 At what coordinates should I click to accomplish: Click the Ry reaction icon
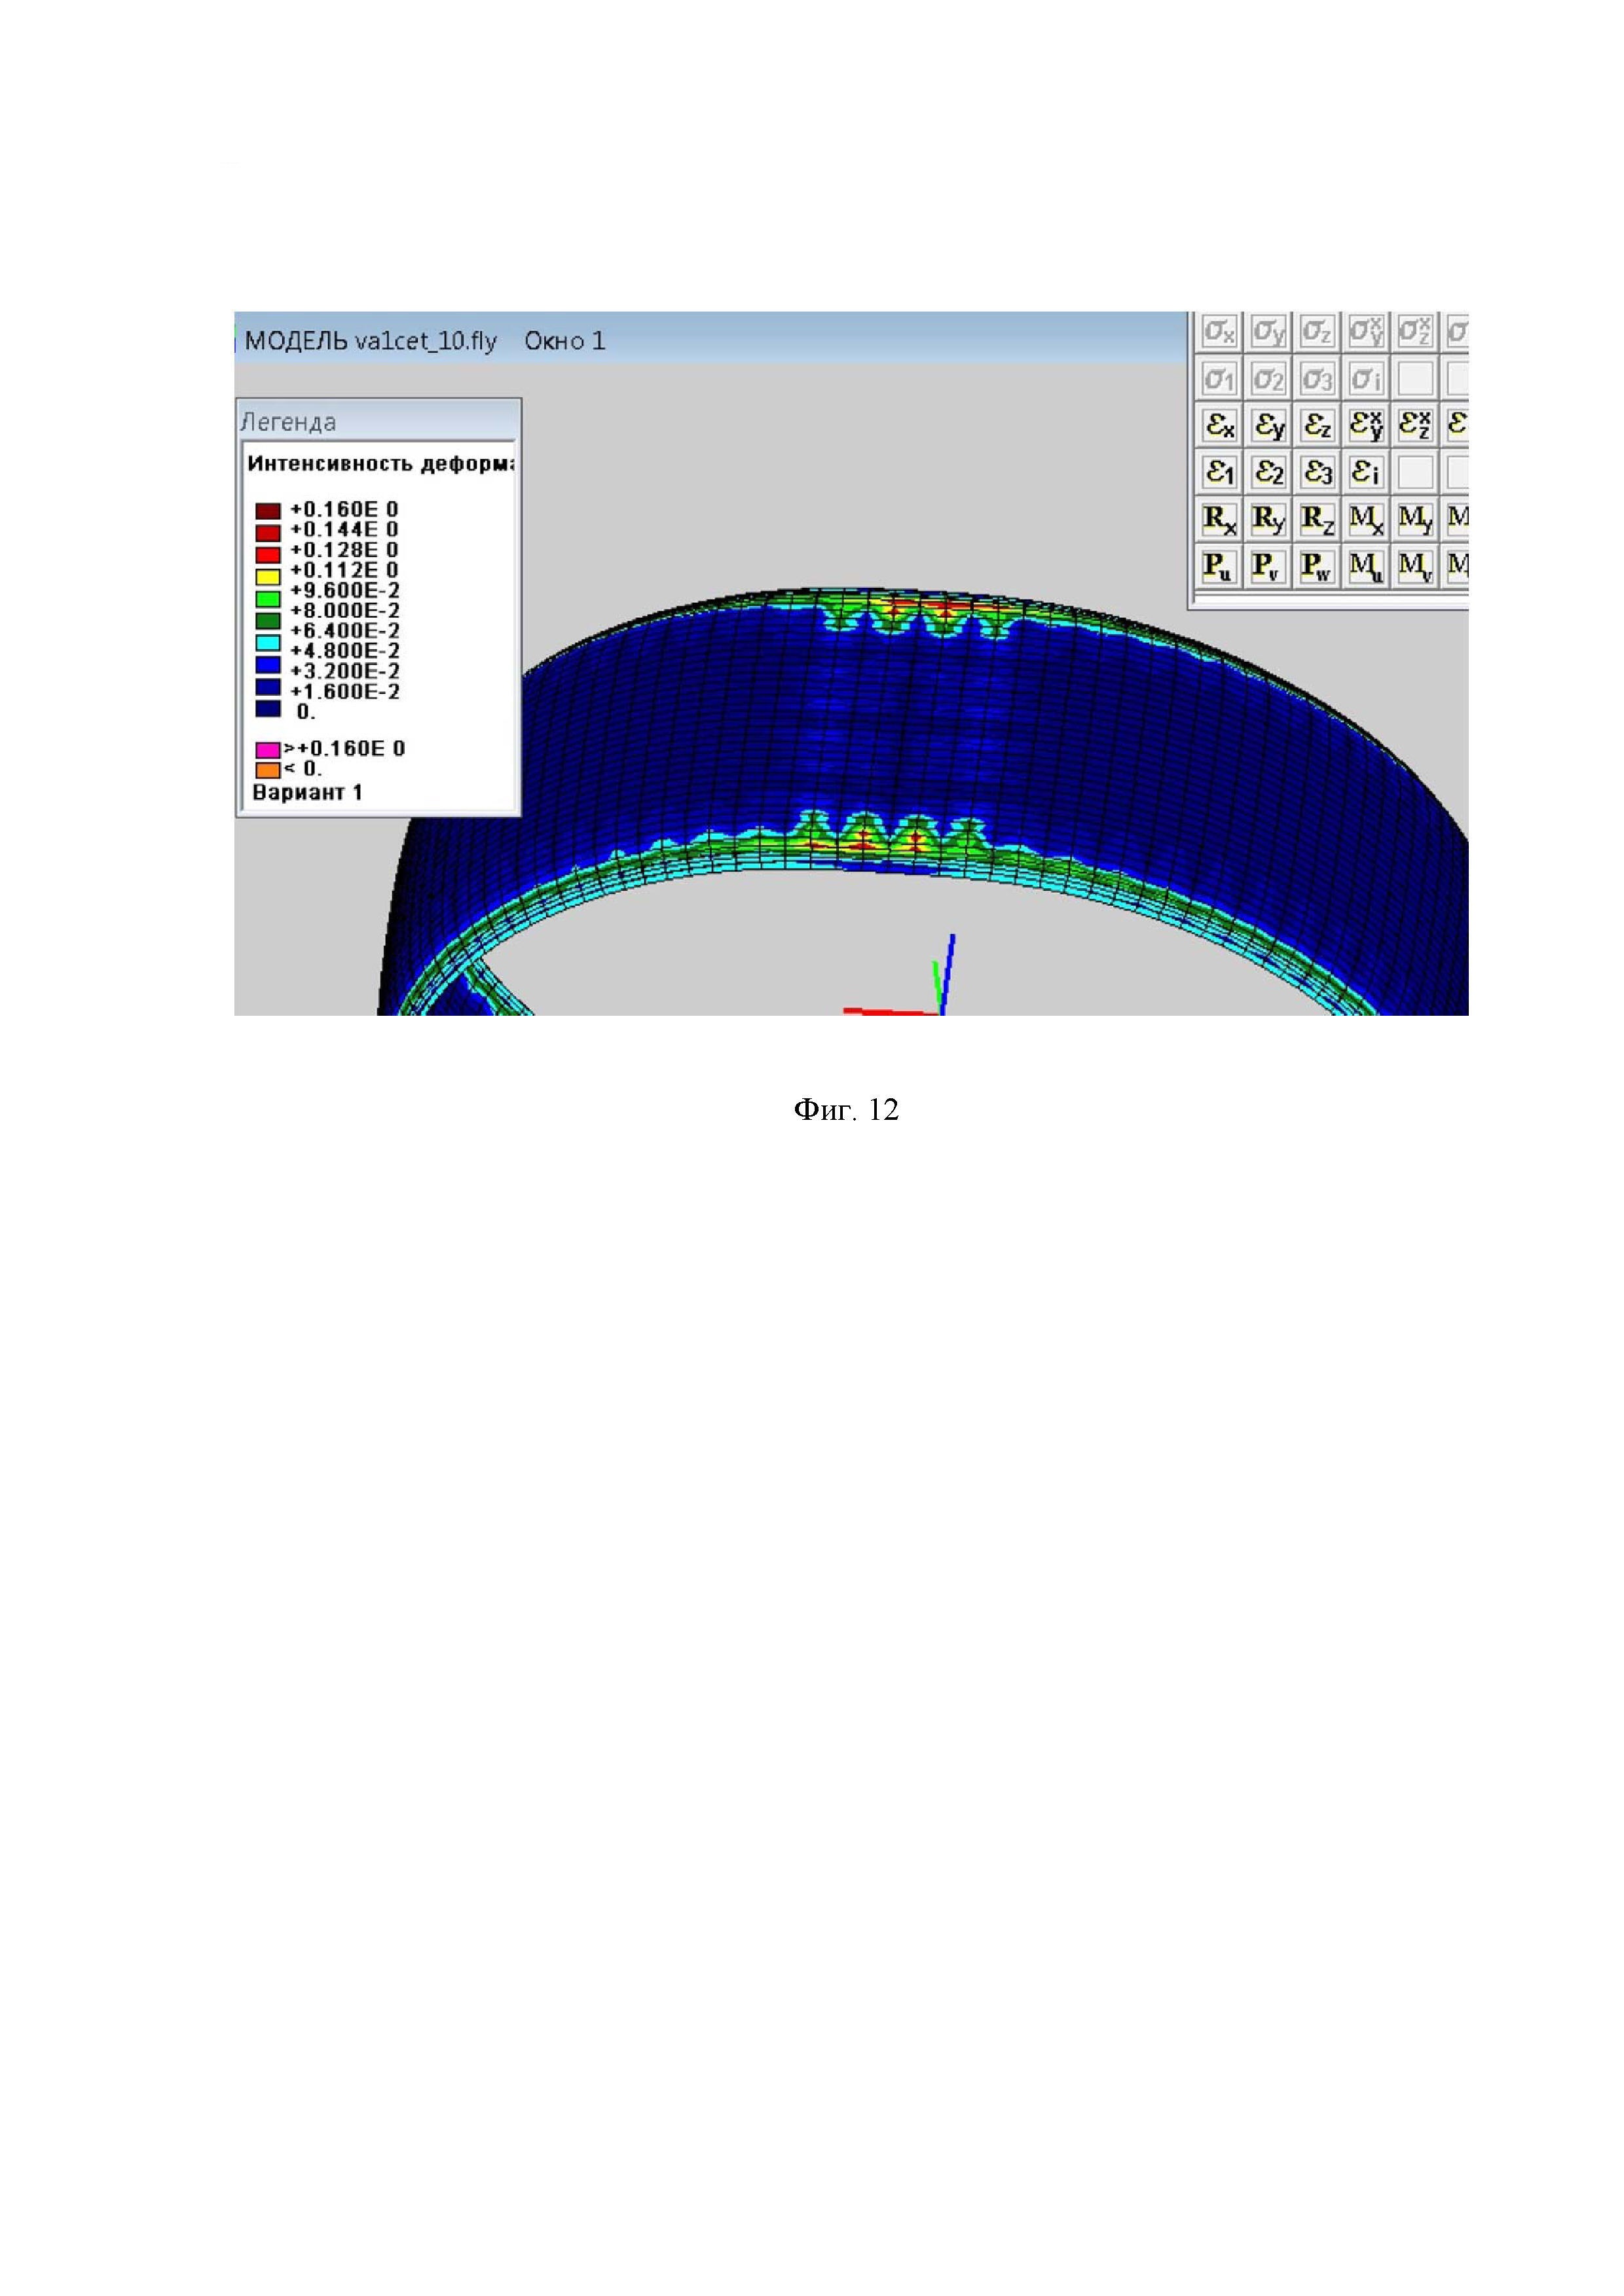[1268, 519]
